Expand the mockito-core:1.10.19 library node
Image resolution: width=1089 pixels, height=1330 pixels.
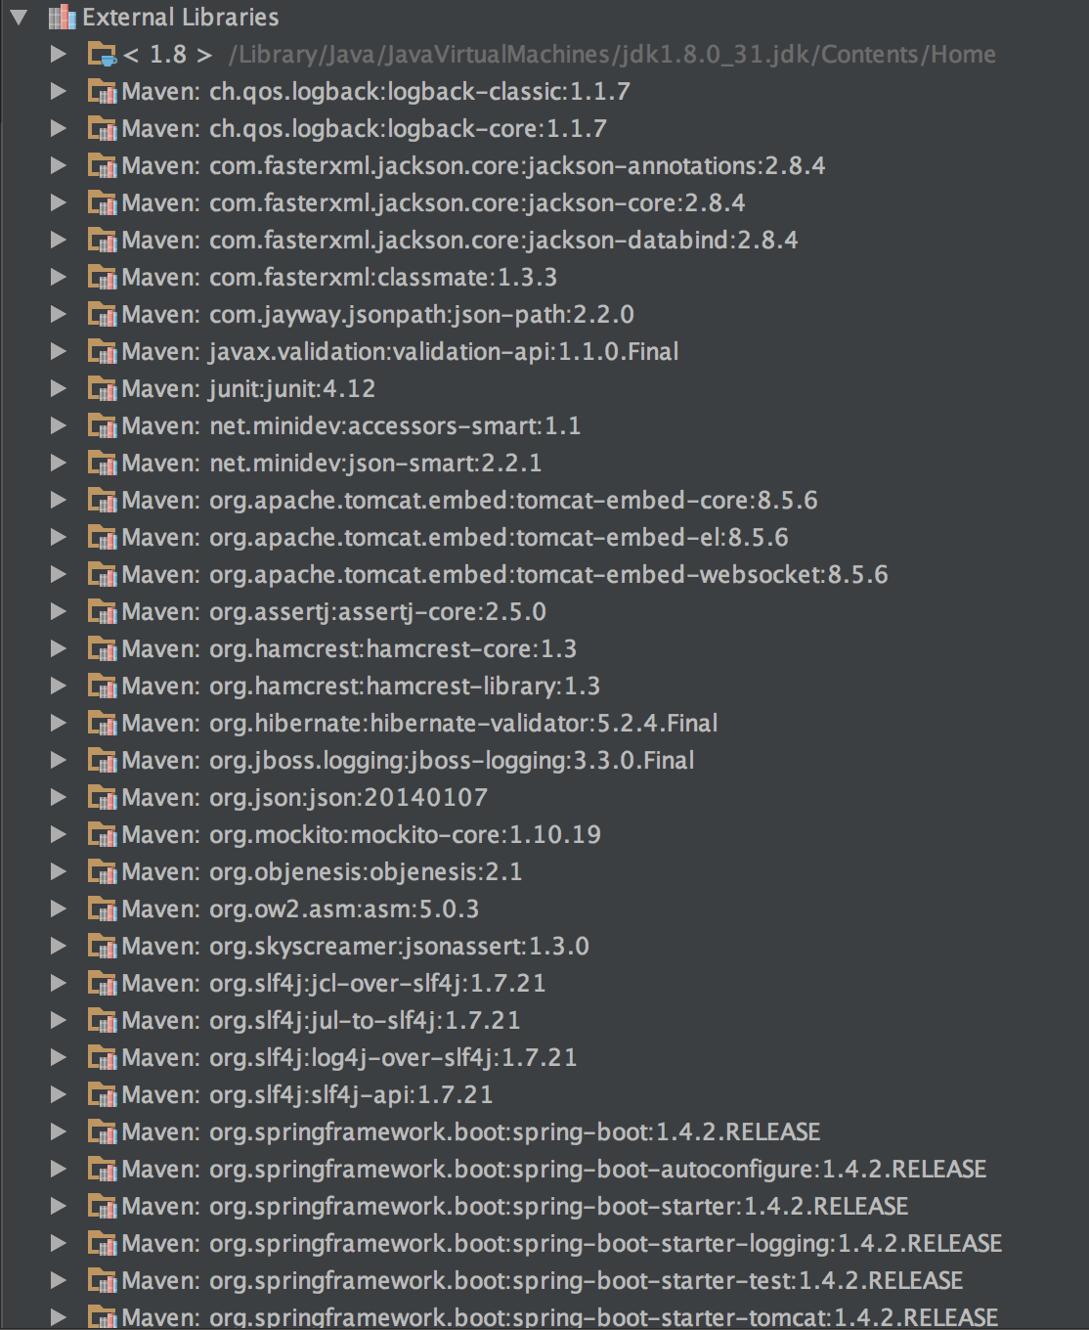point(59,834)
